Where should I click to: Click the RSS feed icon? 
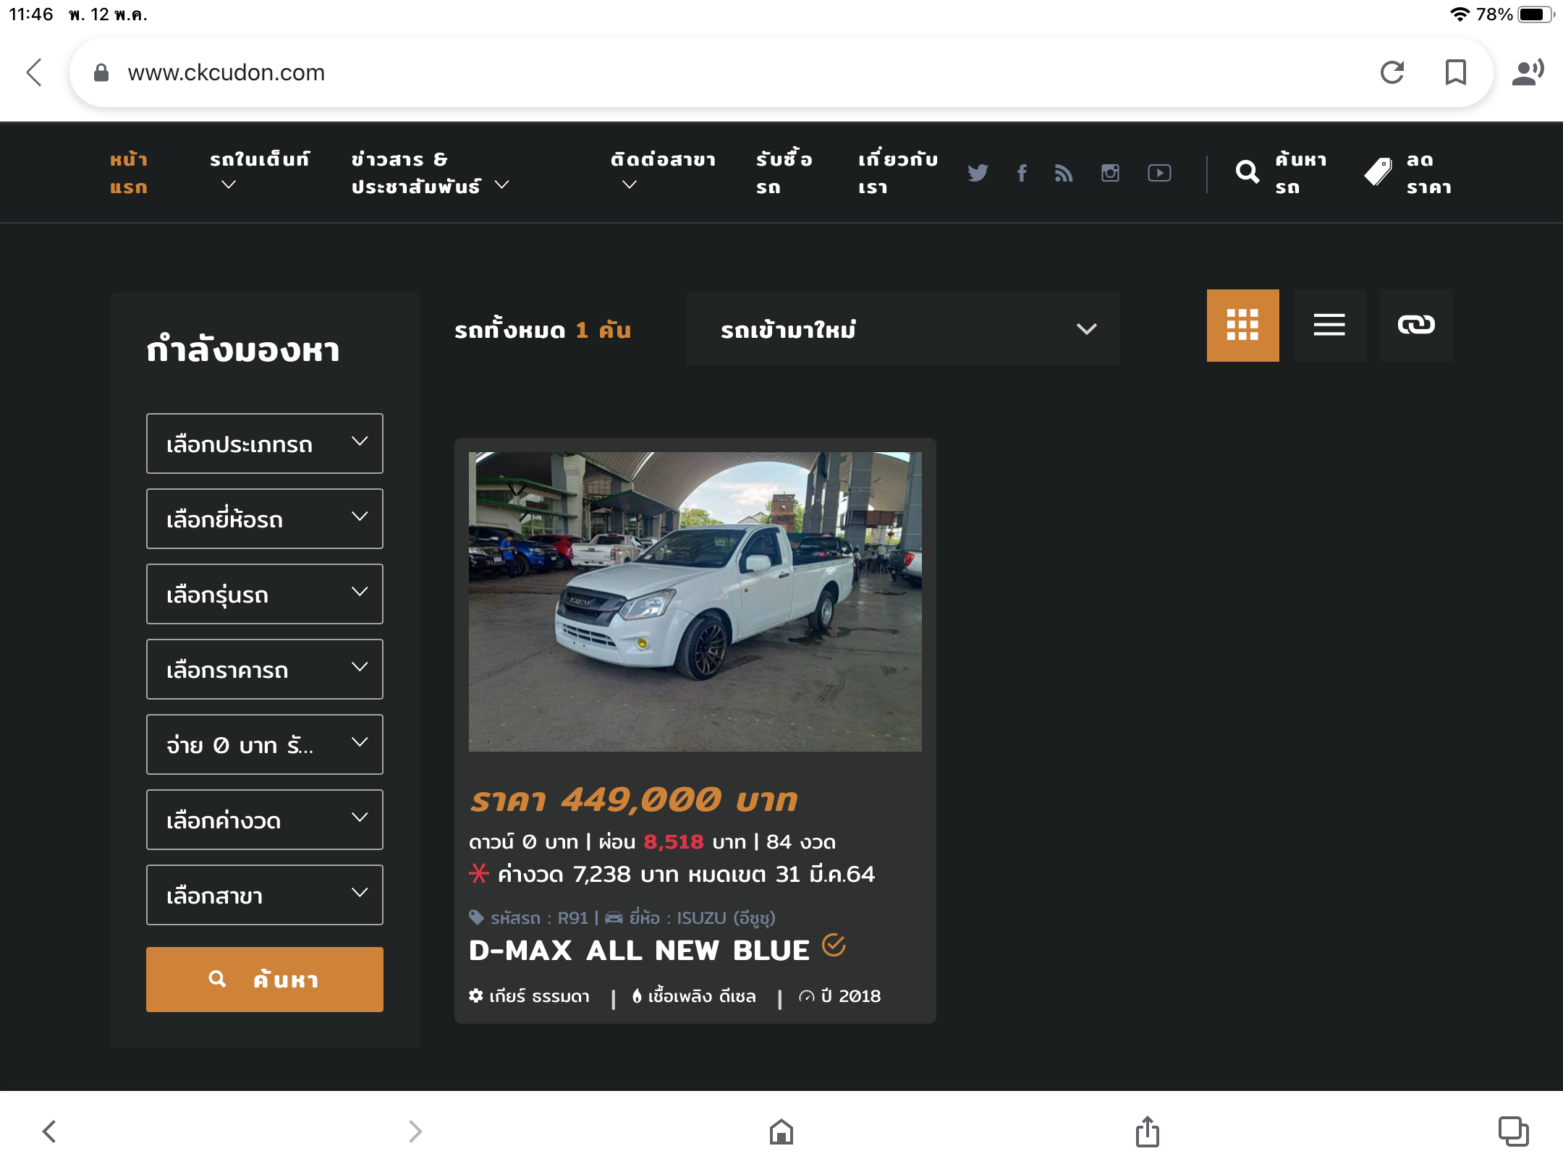[1063, 173]
